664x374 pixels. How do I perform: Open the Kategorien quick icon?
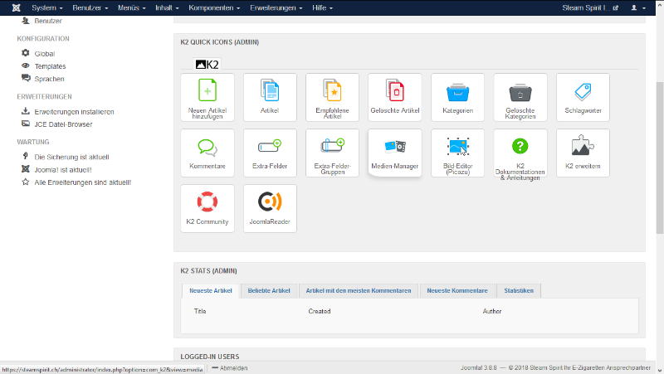coord(458,97)
